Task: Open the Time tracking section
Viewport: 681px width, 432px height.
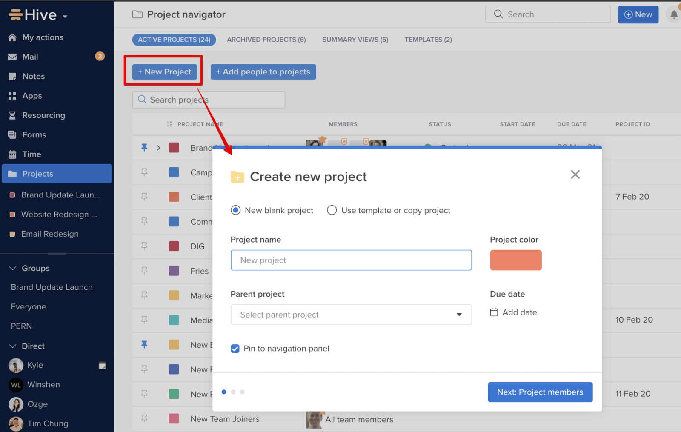Action: pyautogui.click(x=30, y=154)
